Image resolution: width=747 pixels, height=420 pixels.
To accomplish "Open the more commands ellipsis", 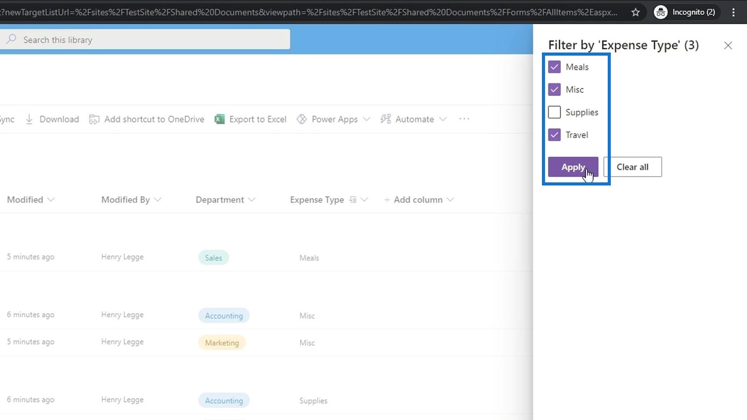I will [x=464, y=119].
